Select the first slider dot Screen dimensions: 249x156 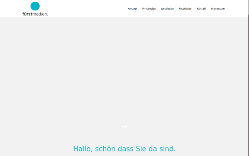pos(123,126)
